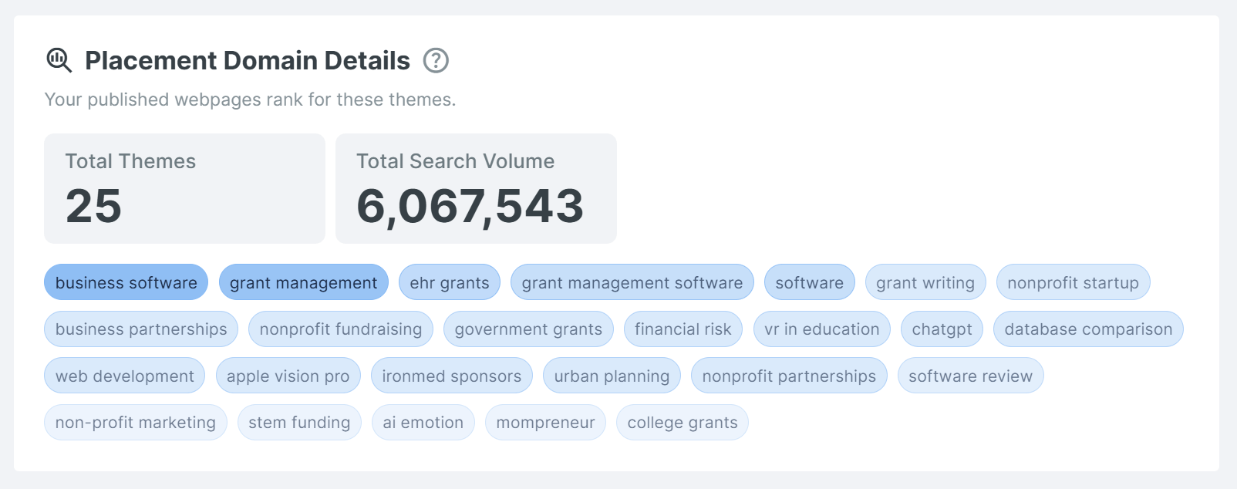The image size is (1237, 489).
Task: Select the "business partnerships" tag
Action: 141,329
